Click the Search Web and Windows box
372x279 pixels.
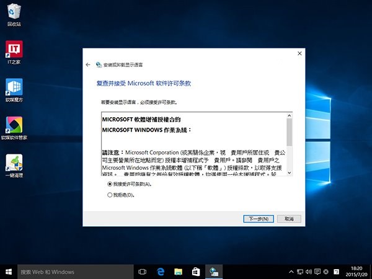click(x=76, y=272)
